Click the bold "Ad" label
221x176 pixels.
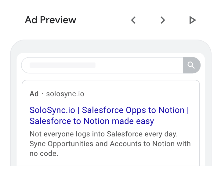[x=34, y=94]
